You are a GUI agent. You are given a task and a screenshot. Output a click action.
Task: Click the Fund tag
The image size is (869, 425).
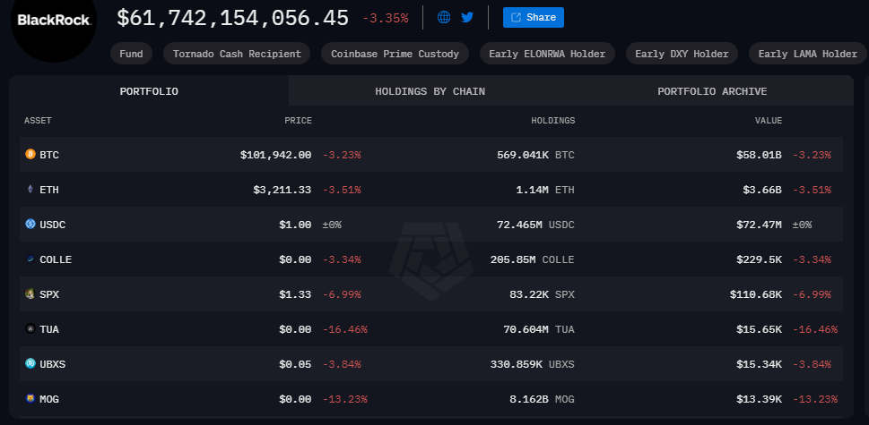[131, 54]
